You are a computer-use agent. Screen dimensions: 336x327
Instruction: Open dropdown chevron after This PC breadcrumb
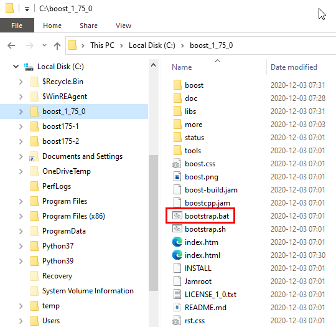coord(121,45)
